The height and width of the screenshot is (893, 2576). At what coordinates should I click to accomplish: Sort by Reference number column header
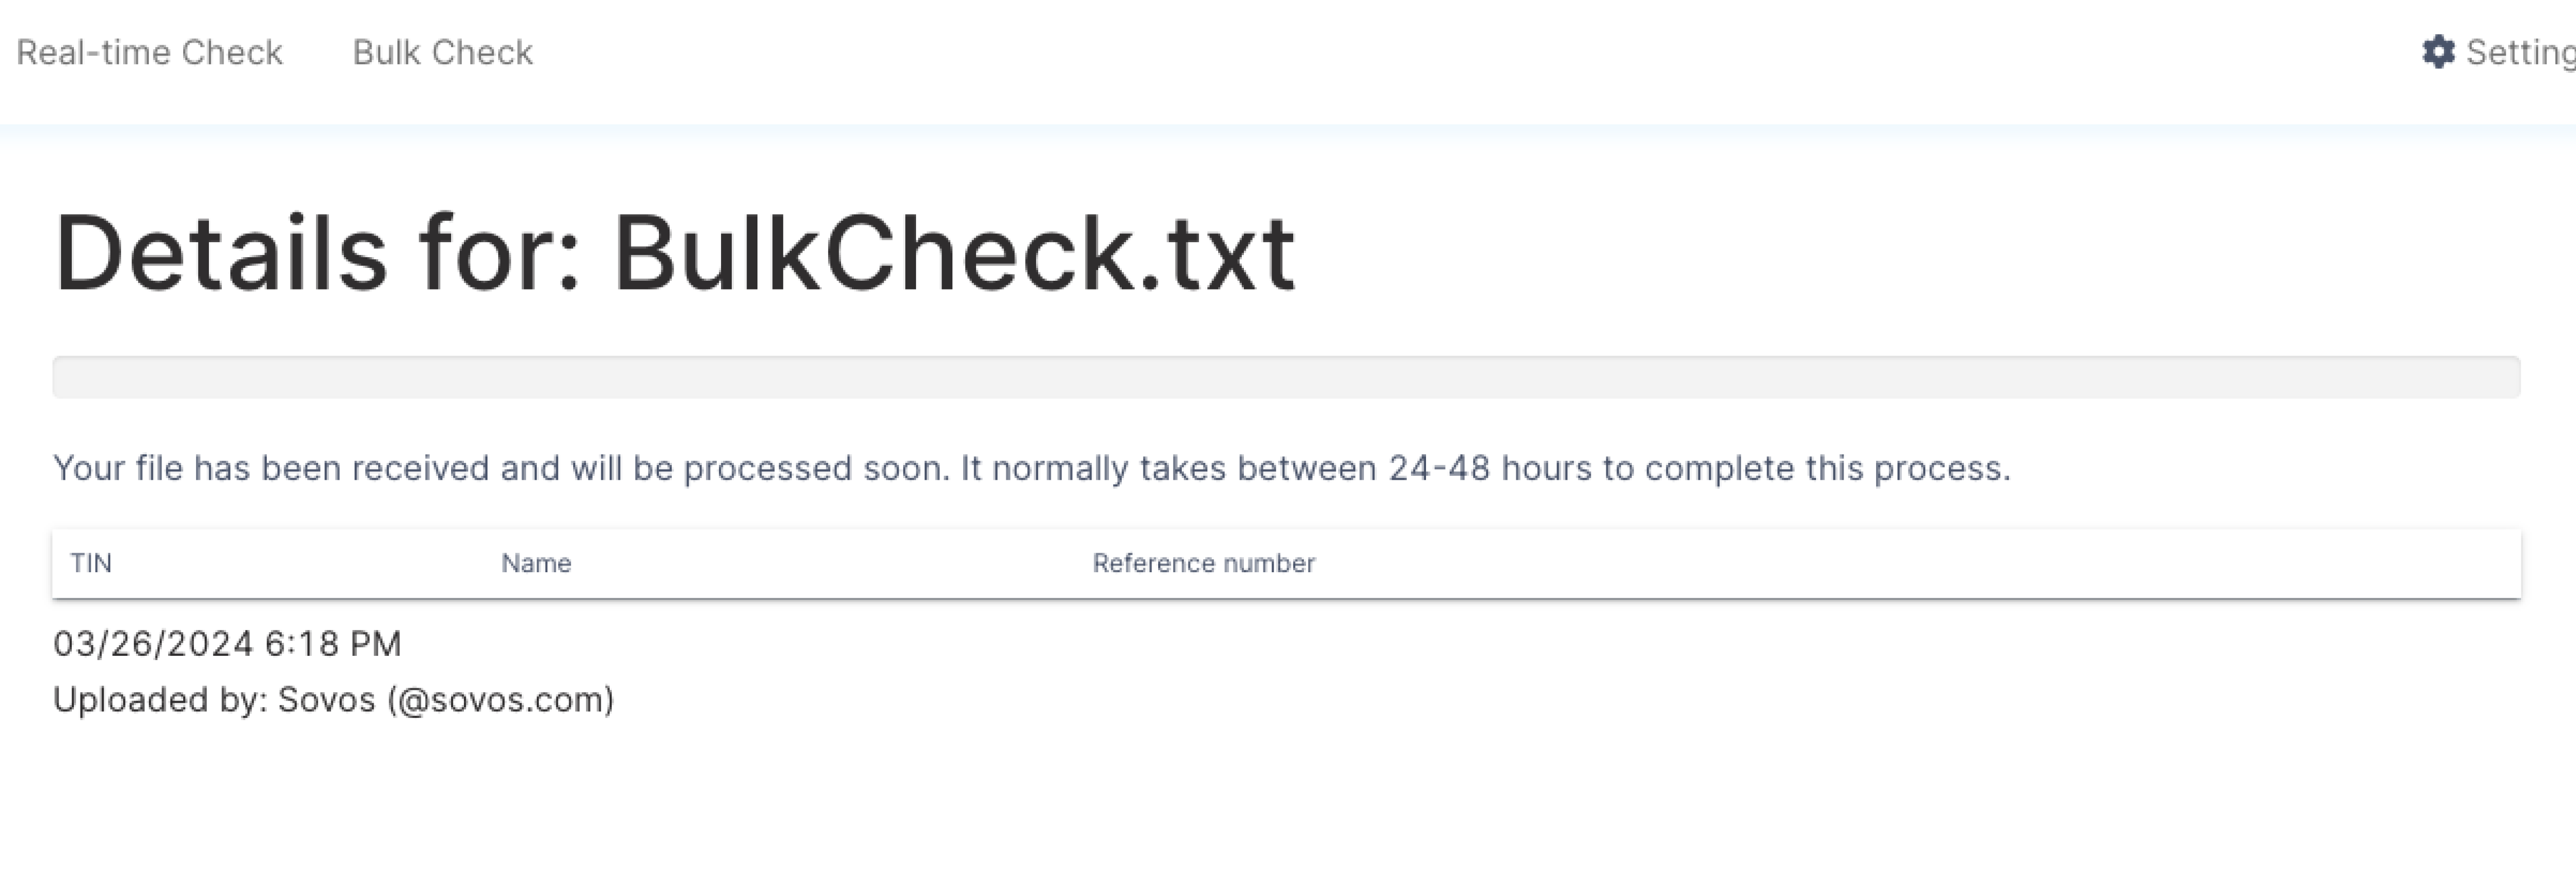pos(1203,563)
